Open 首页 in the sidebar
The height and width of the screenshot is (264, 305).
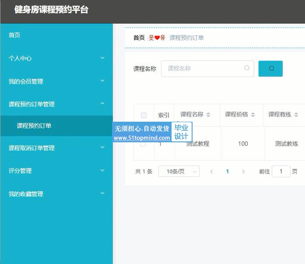click(x=56, y=35)
